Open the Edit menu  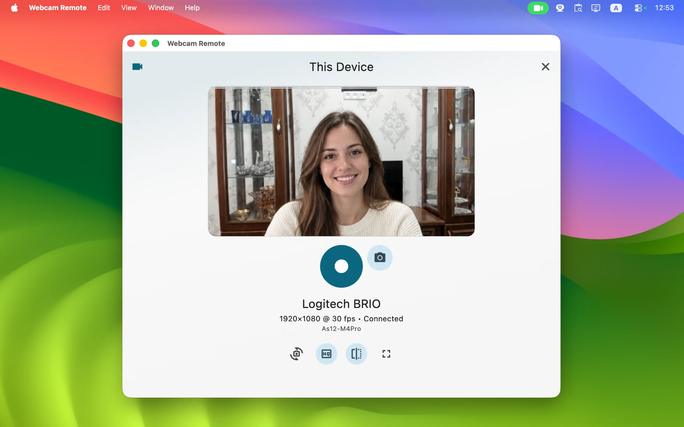[104, 8]
